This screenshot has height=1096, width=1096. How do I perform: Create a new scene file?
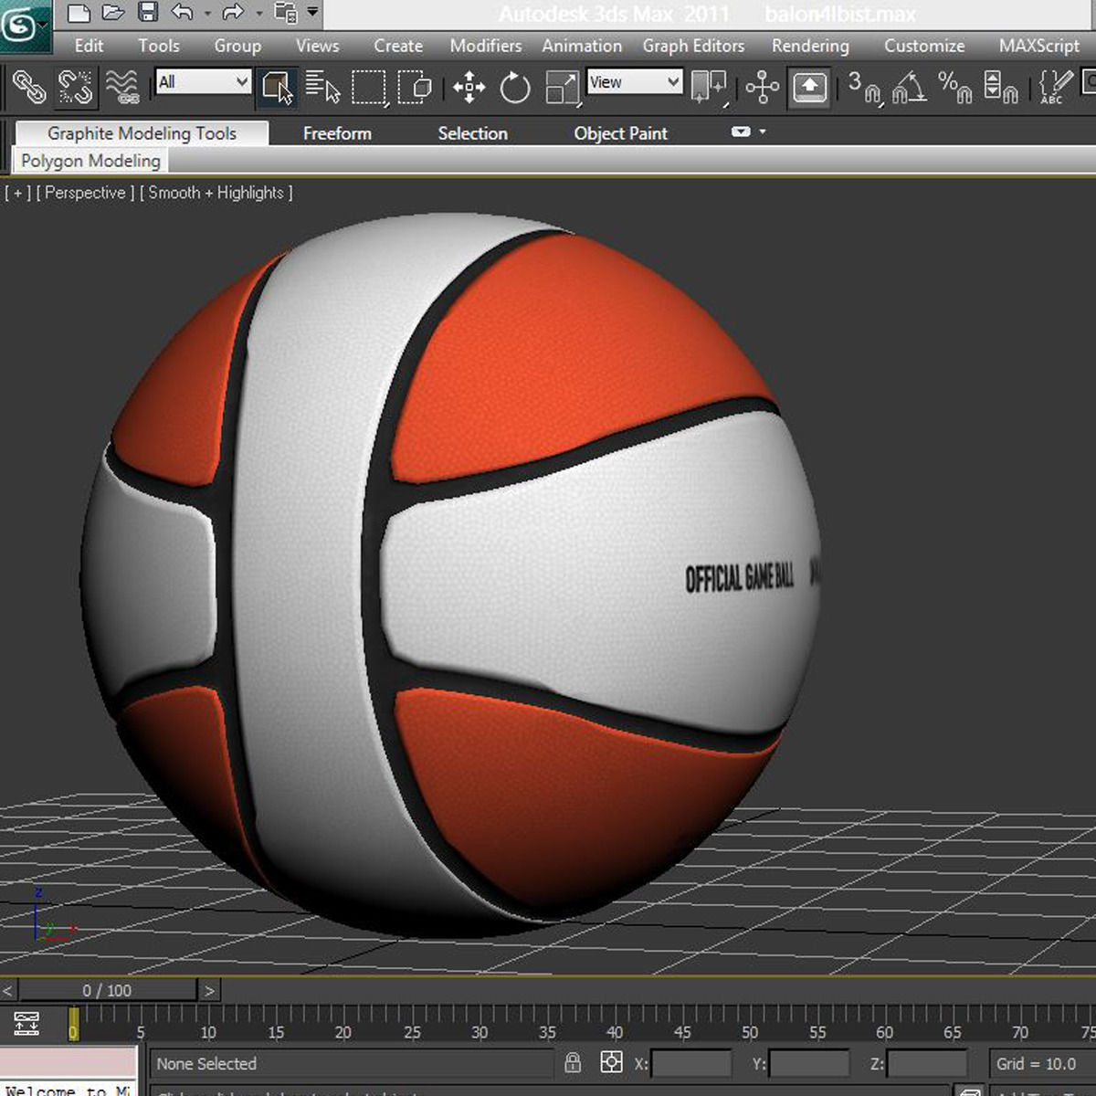click(x=79, y=13)
